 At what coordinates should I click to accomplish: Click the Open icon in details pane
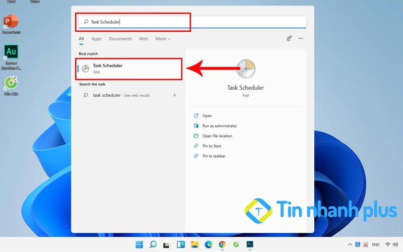[196, 116]
